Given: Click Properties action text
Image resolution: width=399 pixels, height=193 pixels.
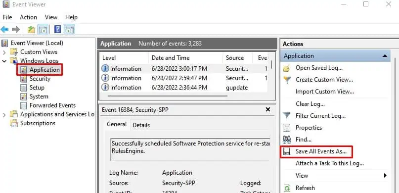Looking at the screenshot, I should 309,128.
